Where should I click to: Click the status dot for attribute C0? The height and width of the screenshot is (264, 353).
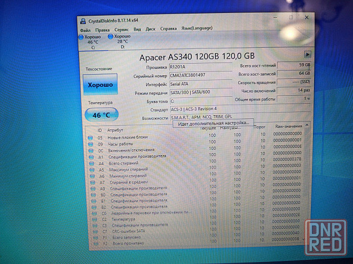(94, 214)
